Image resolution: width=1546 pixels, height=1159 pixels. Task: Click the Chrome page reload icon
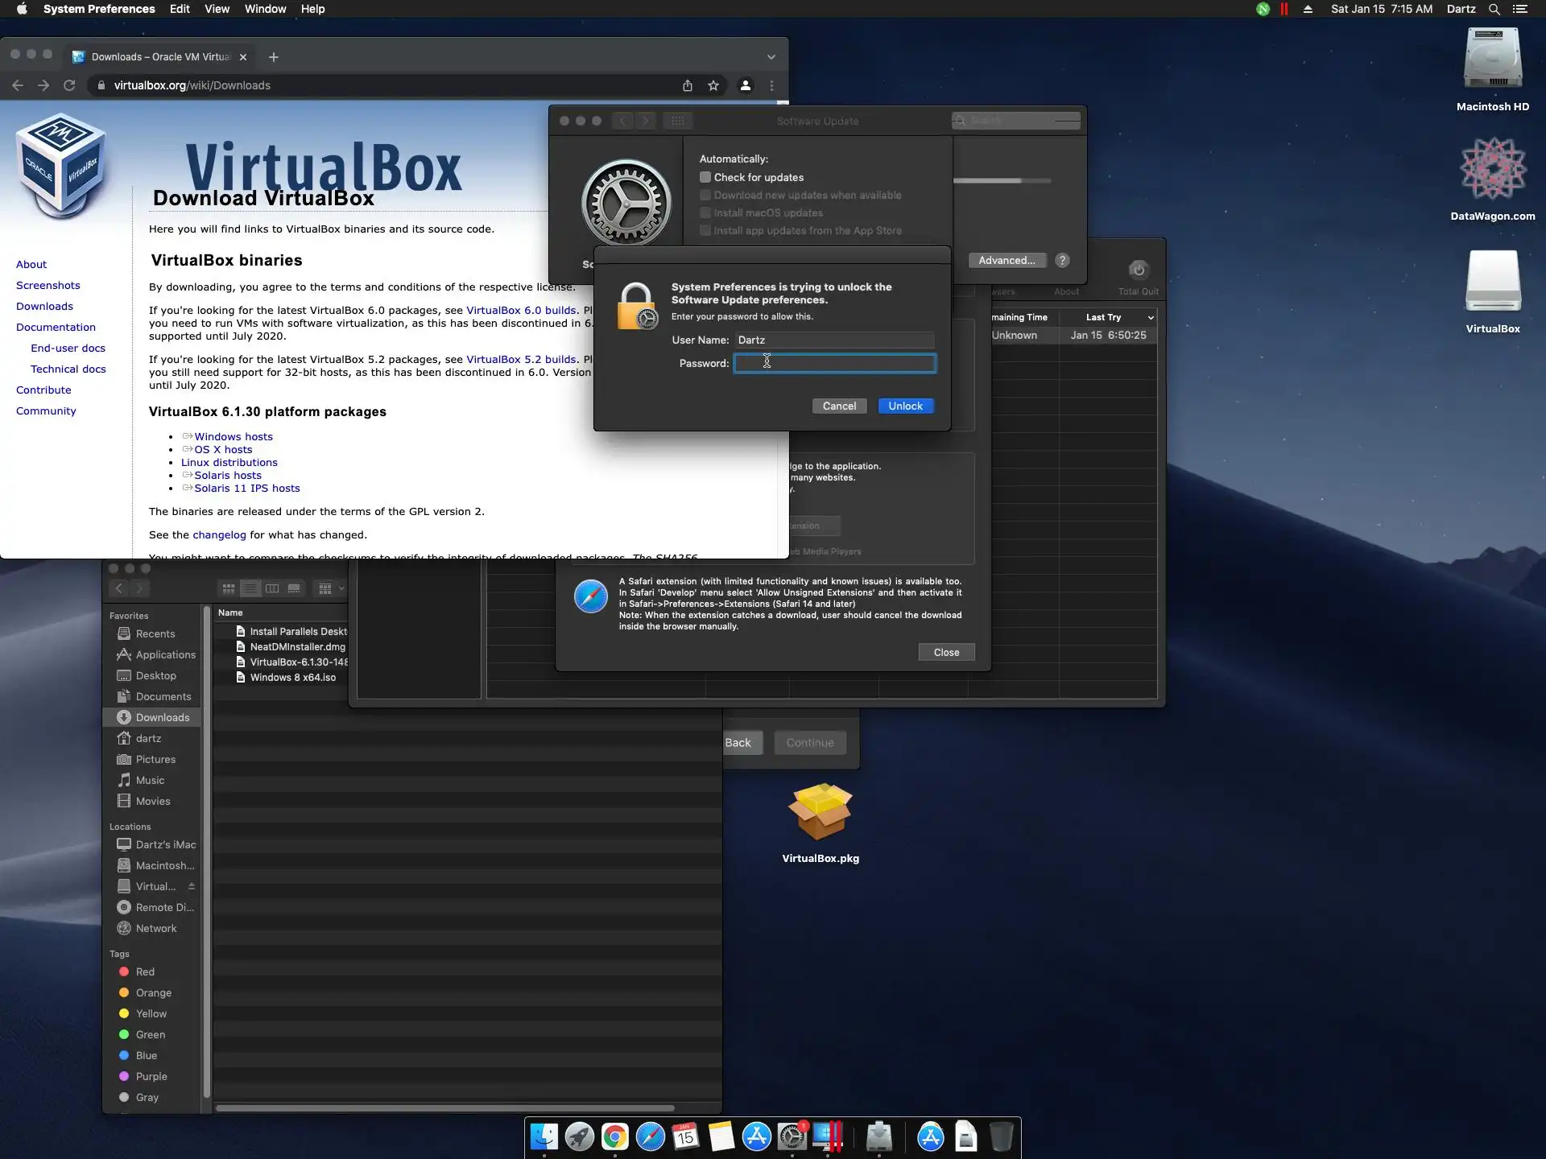point(69,85)
